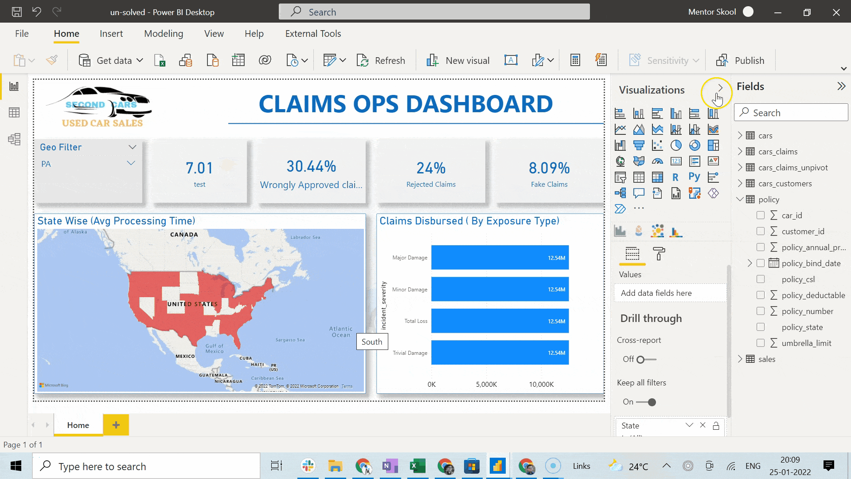Select the donut chart visualization icon
Viewport: 851px width, 479px height.
click(x=695, y=145)
